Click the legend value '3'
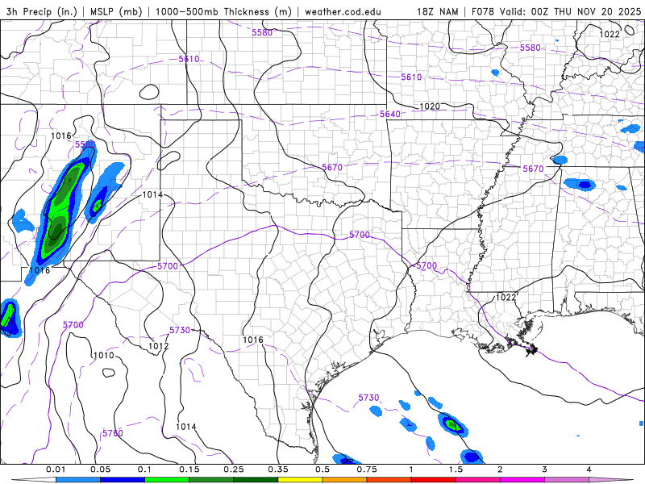645x484 pixels. (x=545, y=469)
